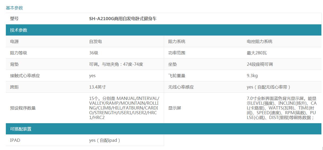The height and width of the screenshot is (150, 323).
Task: Select the preset programs list starting with 15个
Action: [124, 108]
